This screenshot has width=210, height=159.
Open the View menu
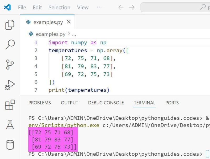pos(83,8)
